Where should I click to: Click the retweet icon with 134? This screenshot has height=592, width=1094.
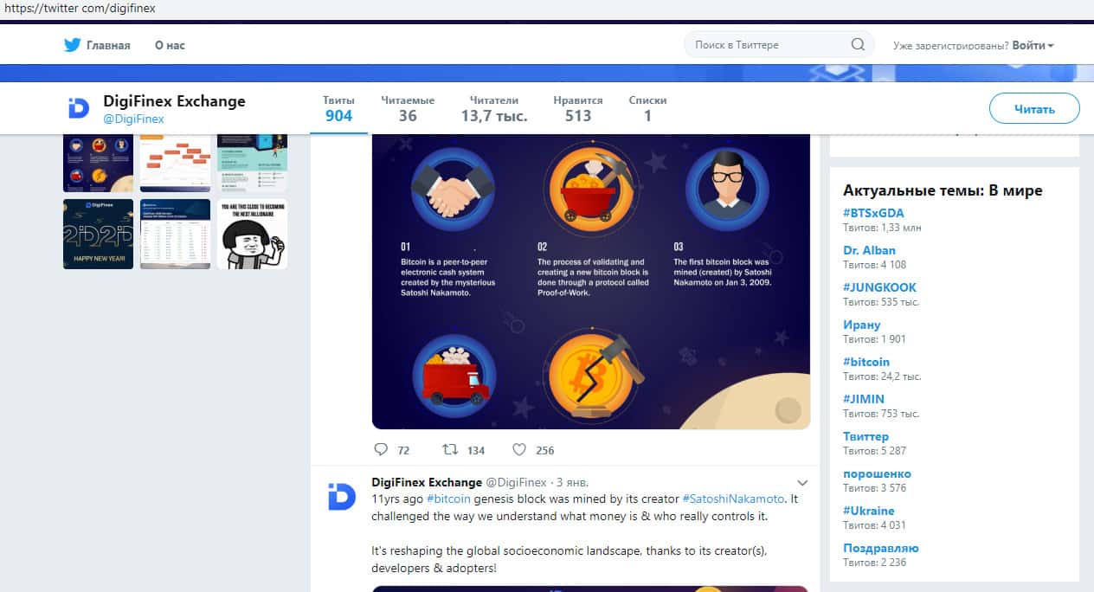click(450, 450)
